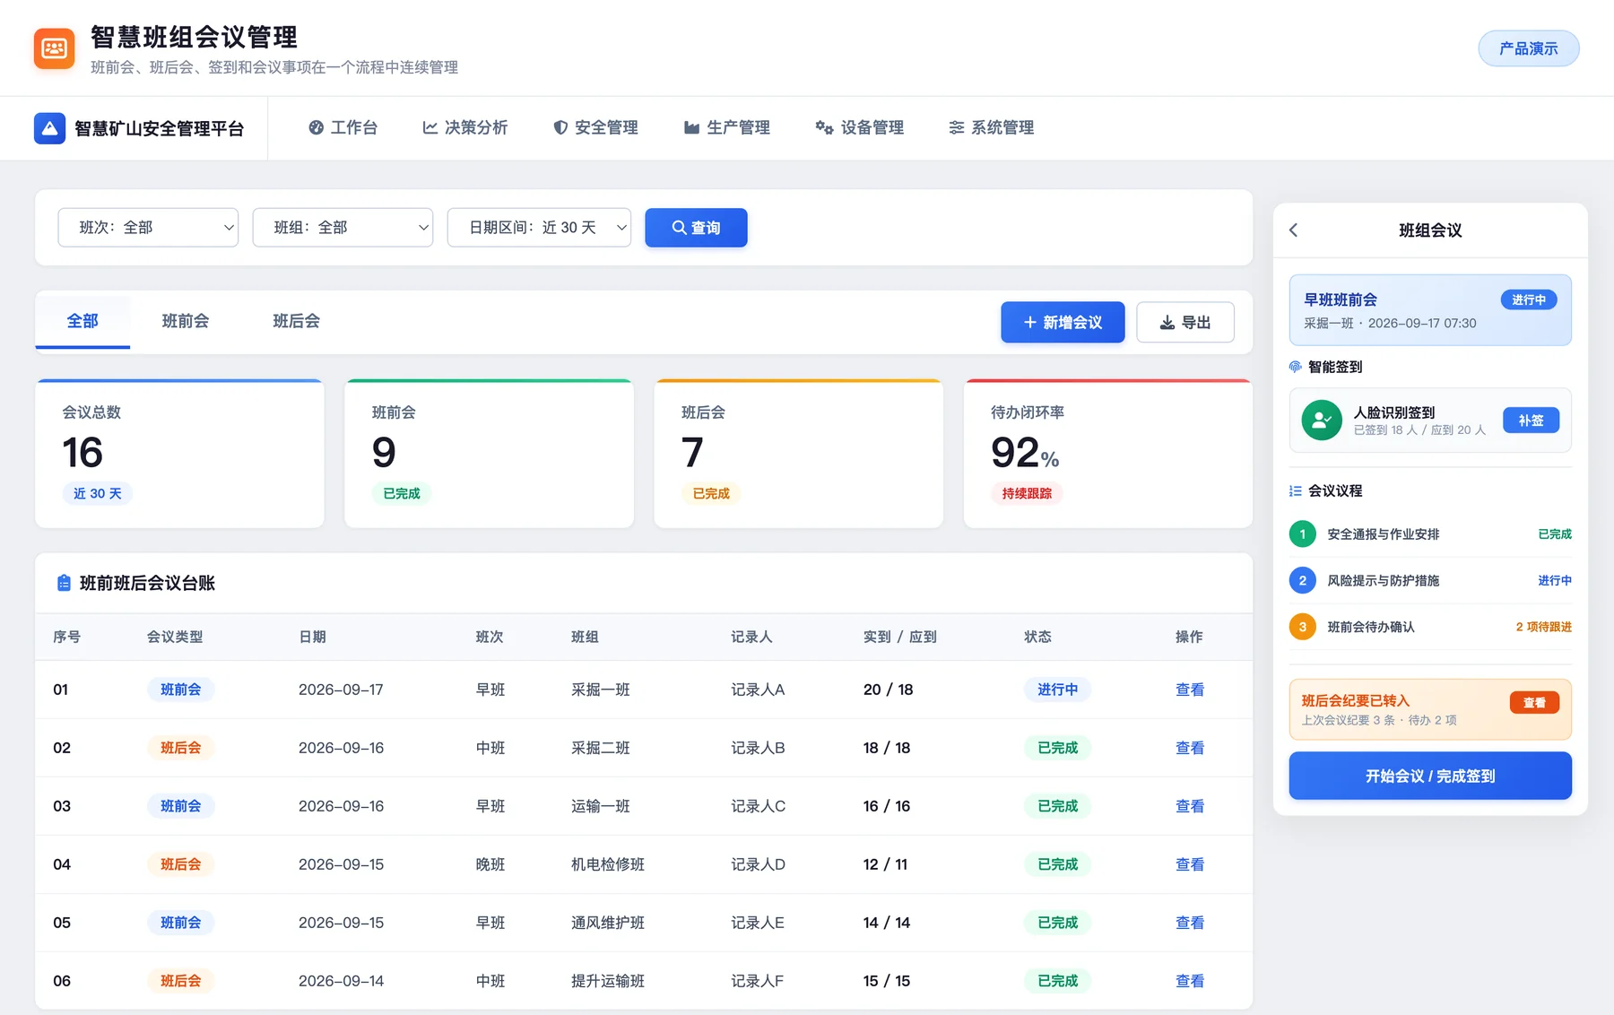Open 查看 link for row 04 机电检修班

1190,864
